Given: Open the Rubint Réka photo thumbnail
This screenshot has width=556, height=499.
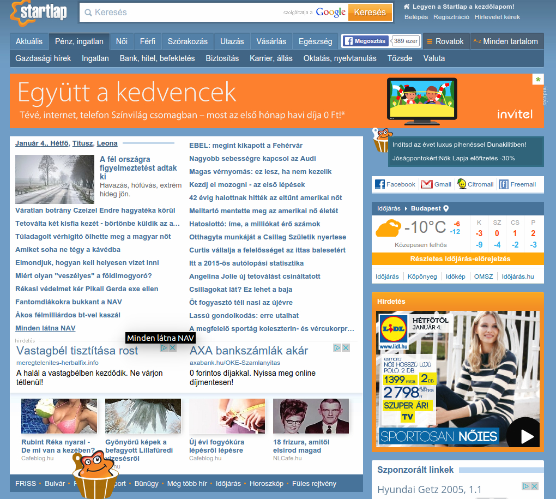Looking at the screenshot, I should (59, 416).
